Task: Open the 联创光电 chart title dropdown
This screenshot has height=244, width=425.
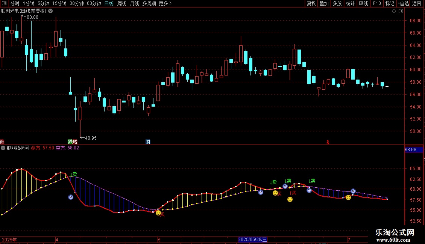Action: (50, 11)
